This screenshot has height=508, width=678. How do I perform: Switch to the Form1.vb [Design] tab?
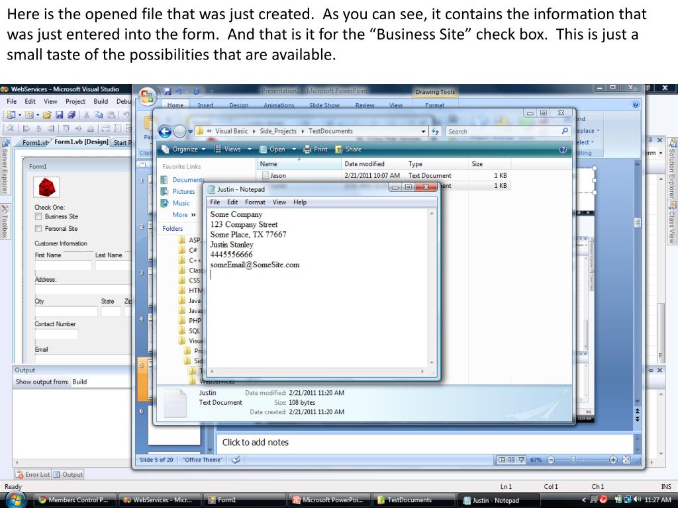[x=81, y=142]
